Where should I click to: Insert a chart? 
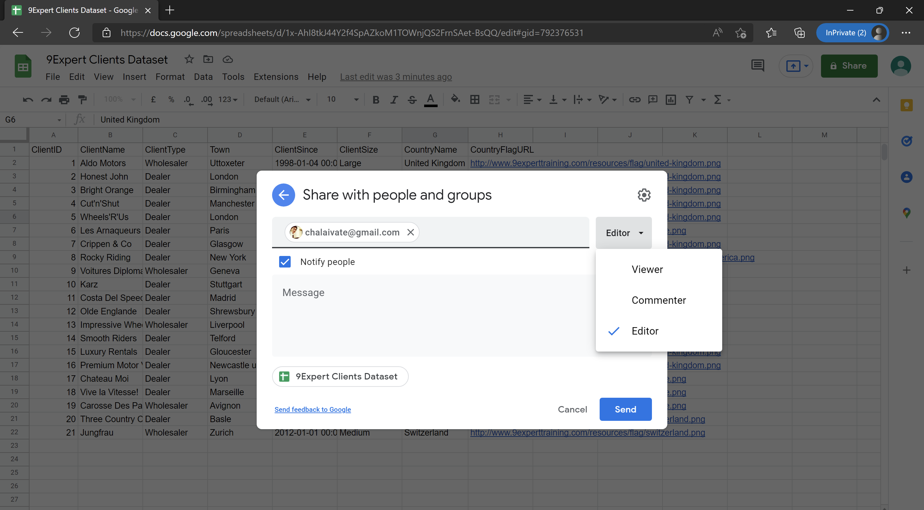pyautogui.click(x=671, y=100)
